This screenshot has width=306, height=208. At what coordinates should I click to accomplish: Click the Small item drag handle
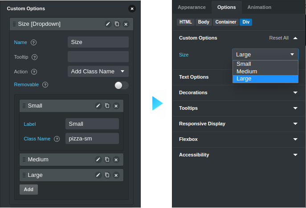[x=24, y=106]
